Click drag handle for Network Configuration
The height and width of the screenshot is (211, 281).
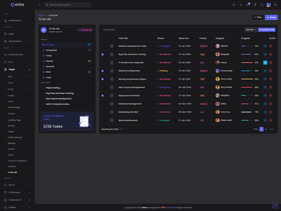112,71
